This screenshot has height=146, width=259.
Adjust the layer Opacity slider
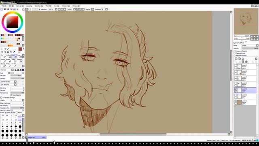click(x=250, y=48)
